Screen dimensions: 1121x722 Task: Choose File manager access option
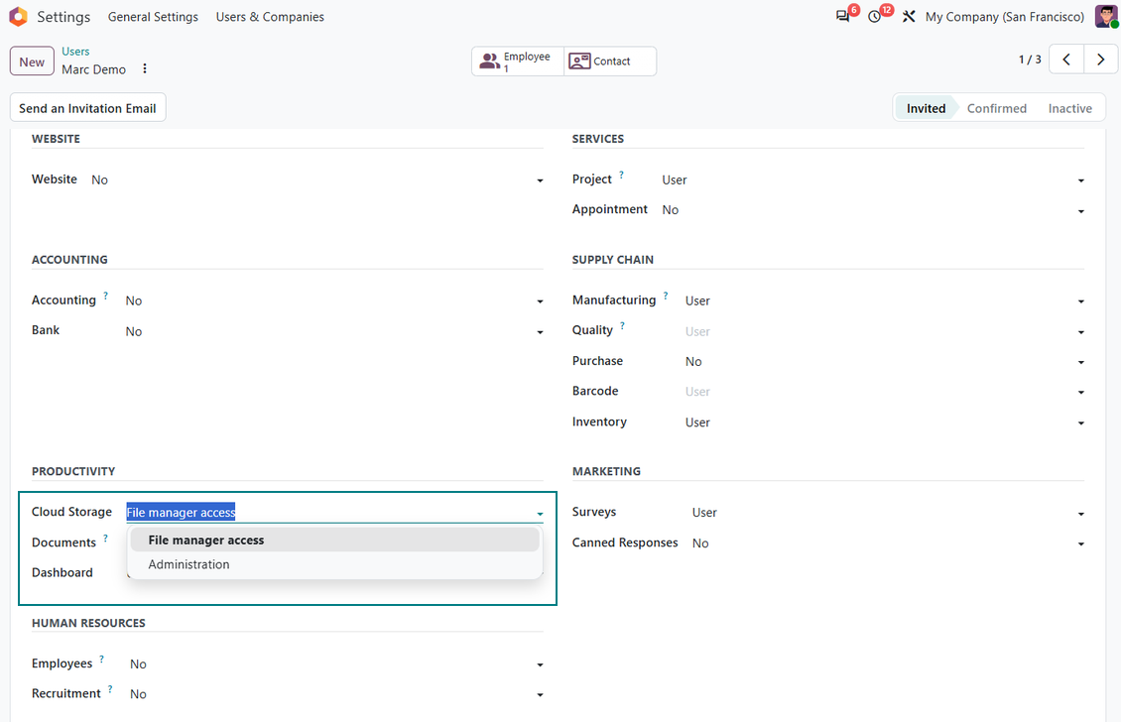click(x=334, y=540)
